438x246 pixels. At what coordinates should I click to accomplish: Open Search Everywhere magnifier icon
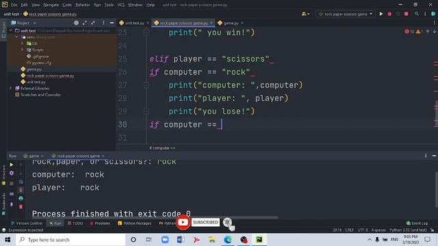(x=417, y=14)
